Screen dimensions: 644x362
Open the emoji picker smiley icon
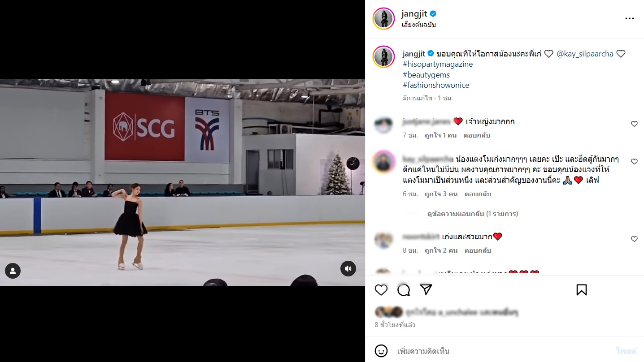click(x=381, y=351)
